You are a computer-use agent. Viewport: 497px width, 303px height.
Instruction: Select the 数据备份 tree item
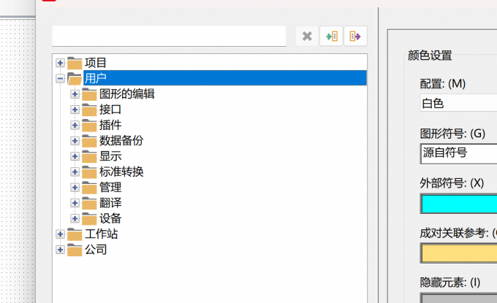(x=121, y=141)
